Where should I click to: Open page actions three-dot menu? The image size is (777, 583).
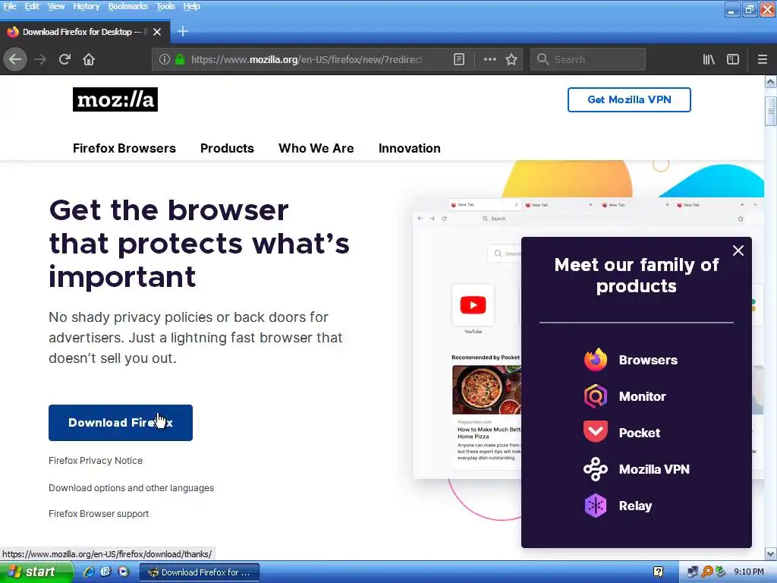490,59
